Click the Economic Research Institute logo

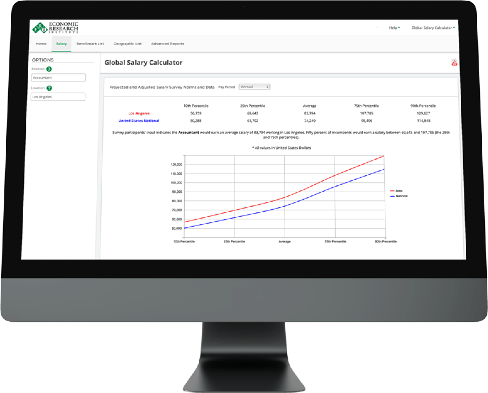55,28
